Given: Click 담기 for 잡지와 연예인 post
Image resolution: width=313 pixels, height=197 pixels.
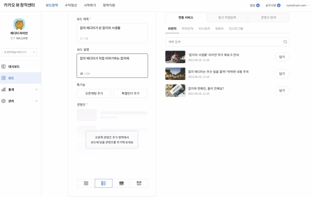Looking at the screenshot, I should point(282,91).
